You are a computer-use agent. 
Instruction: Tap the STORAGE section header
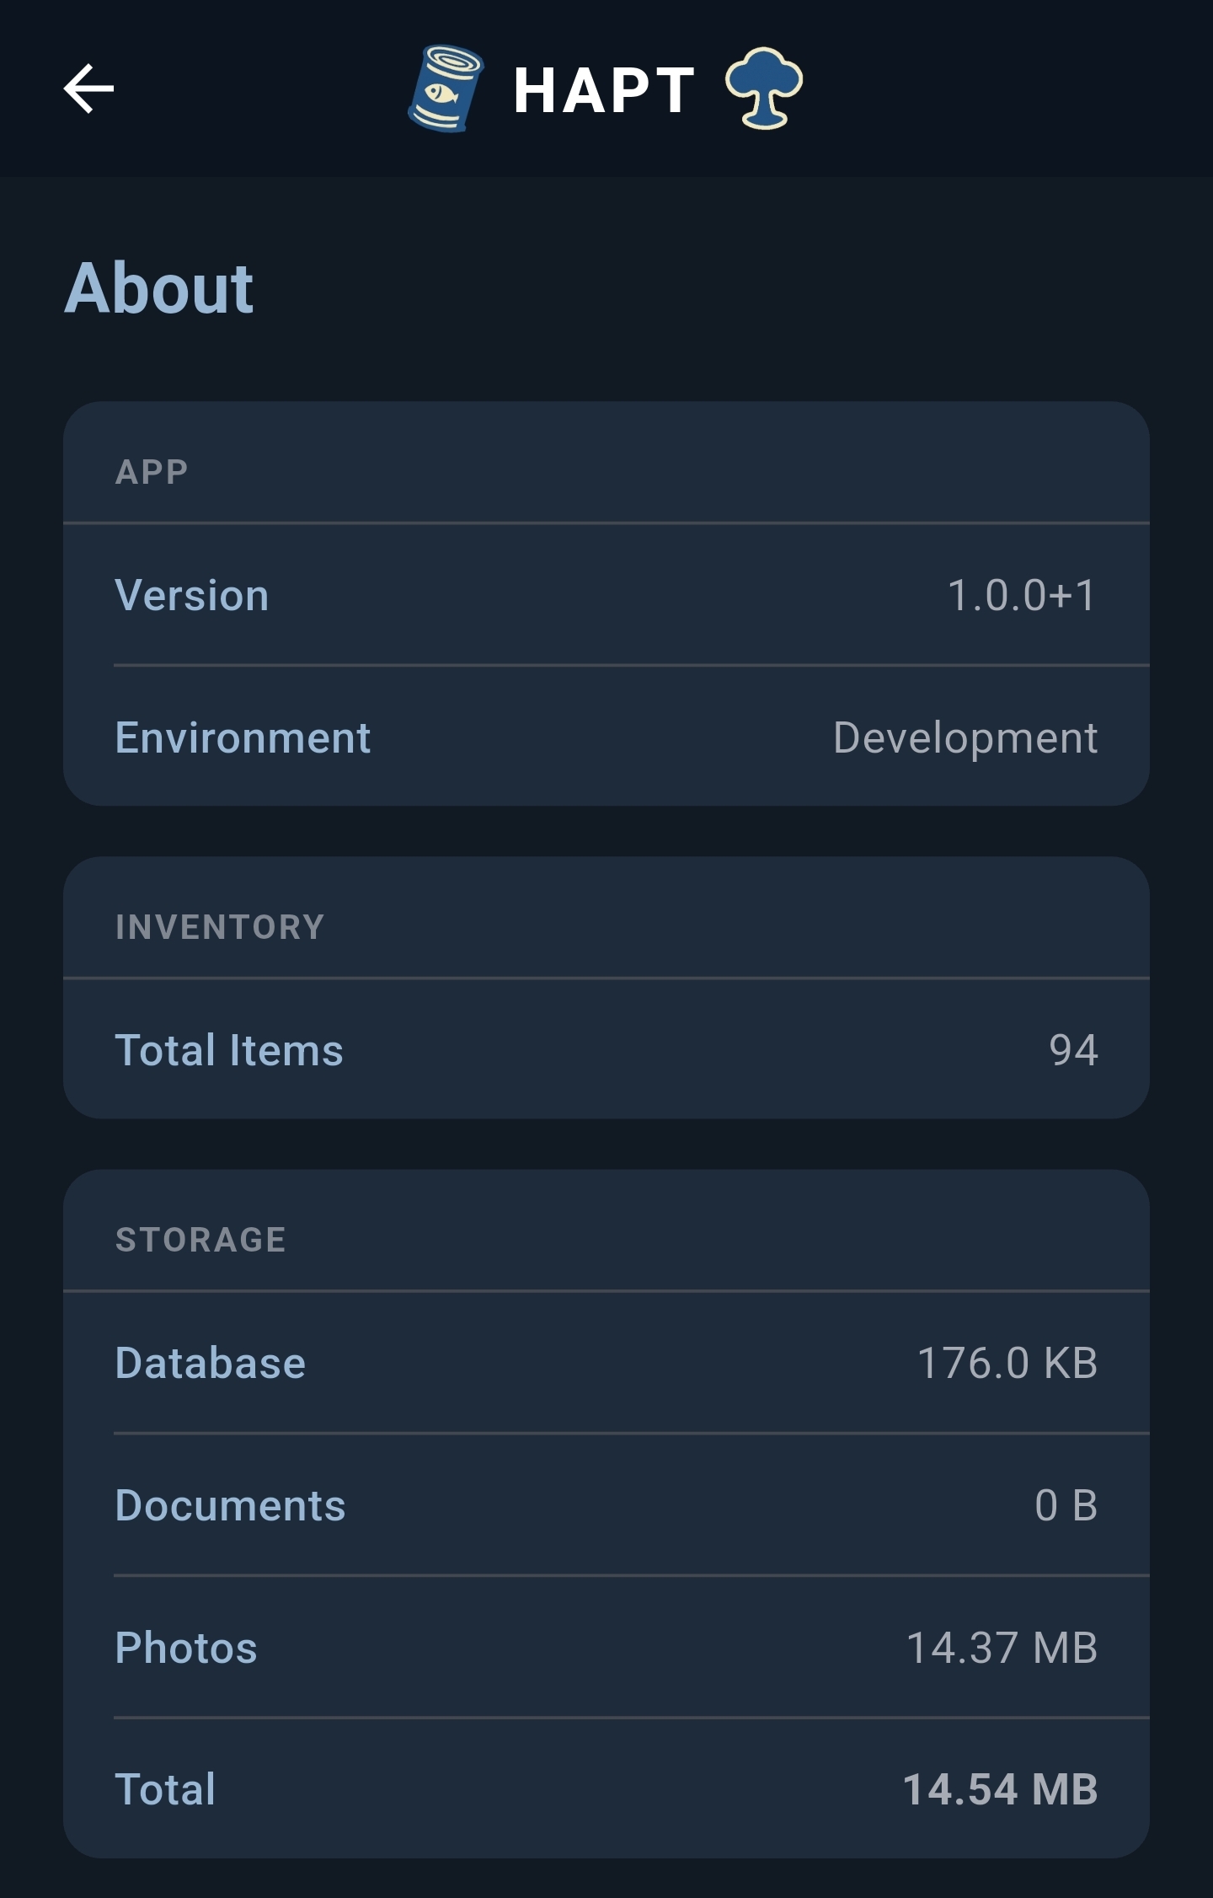(200, 1240)
